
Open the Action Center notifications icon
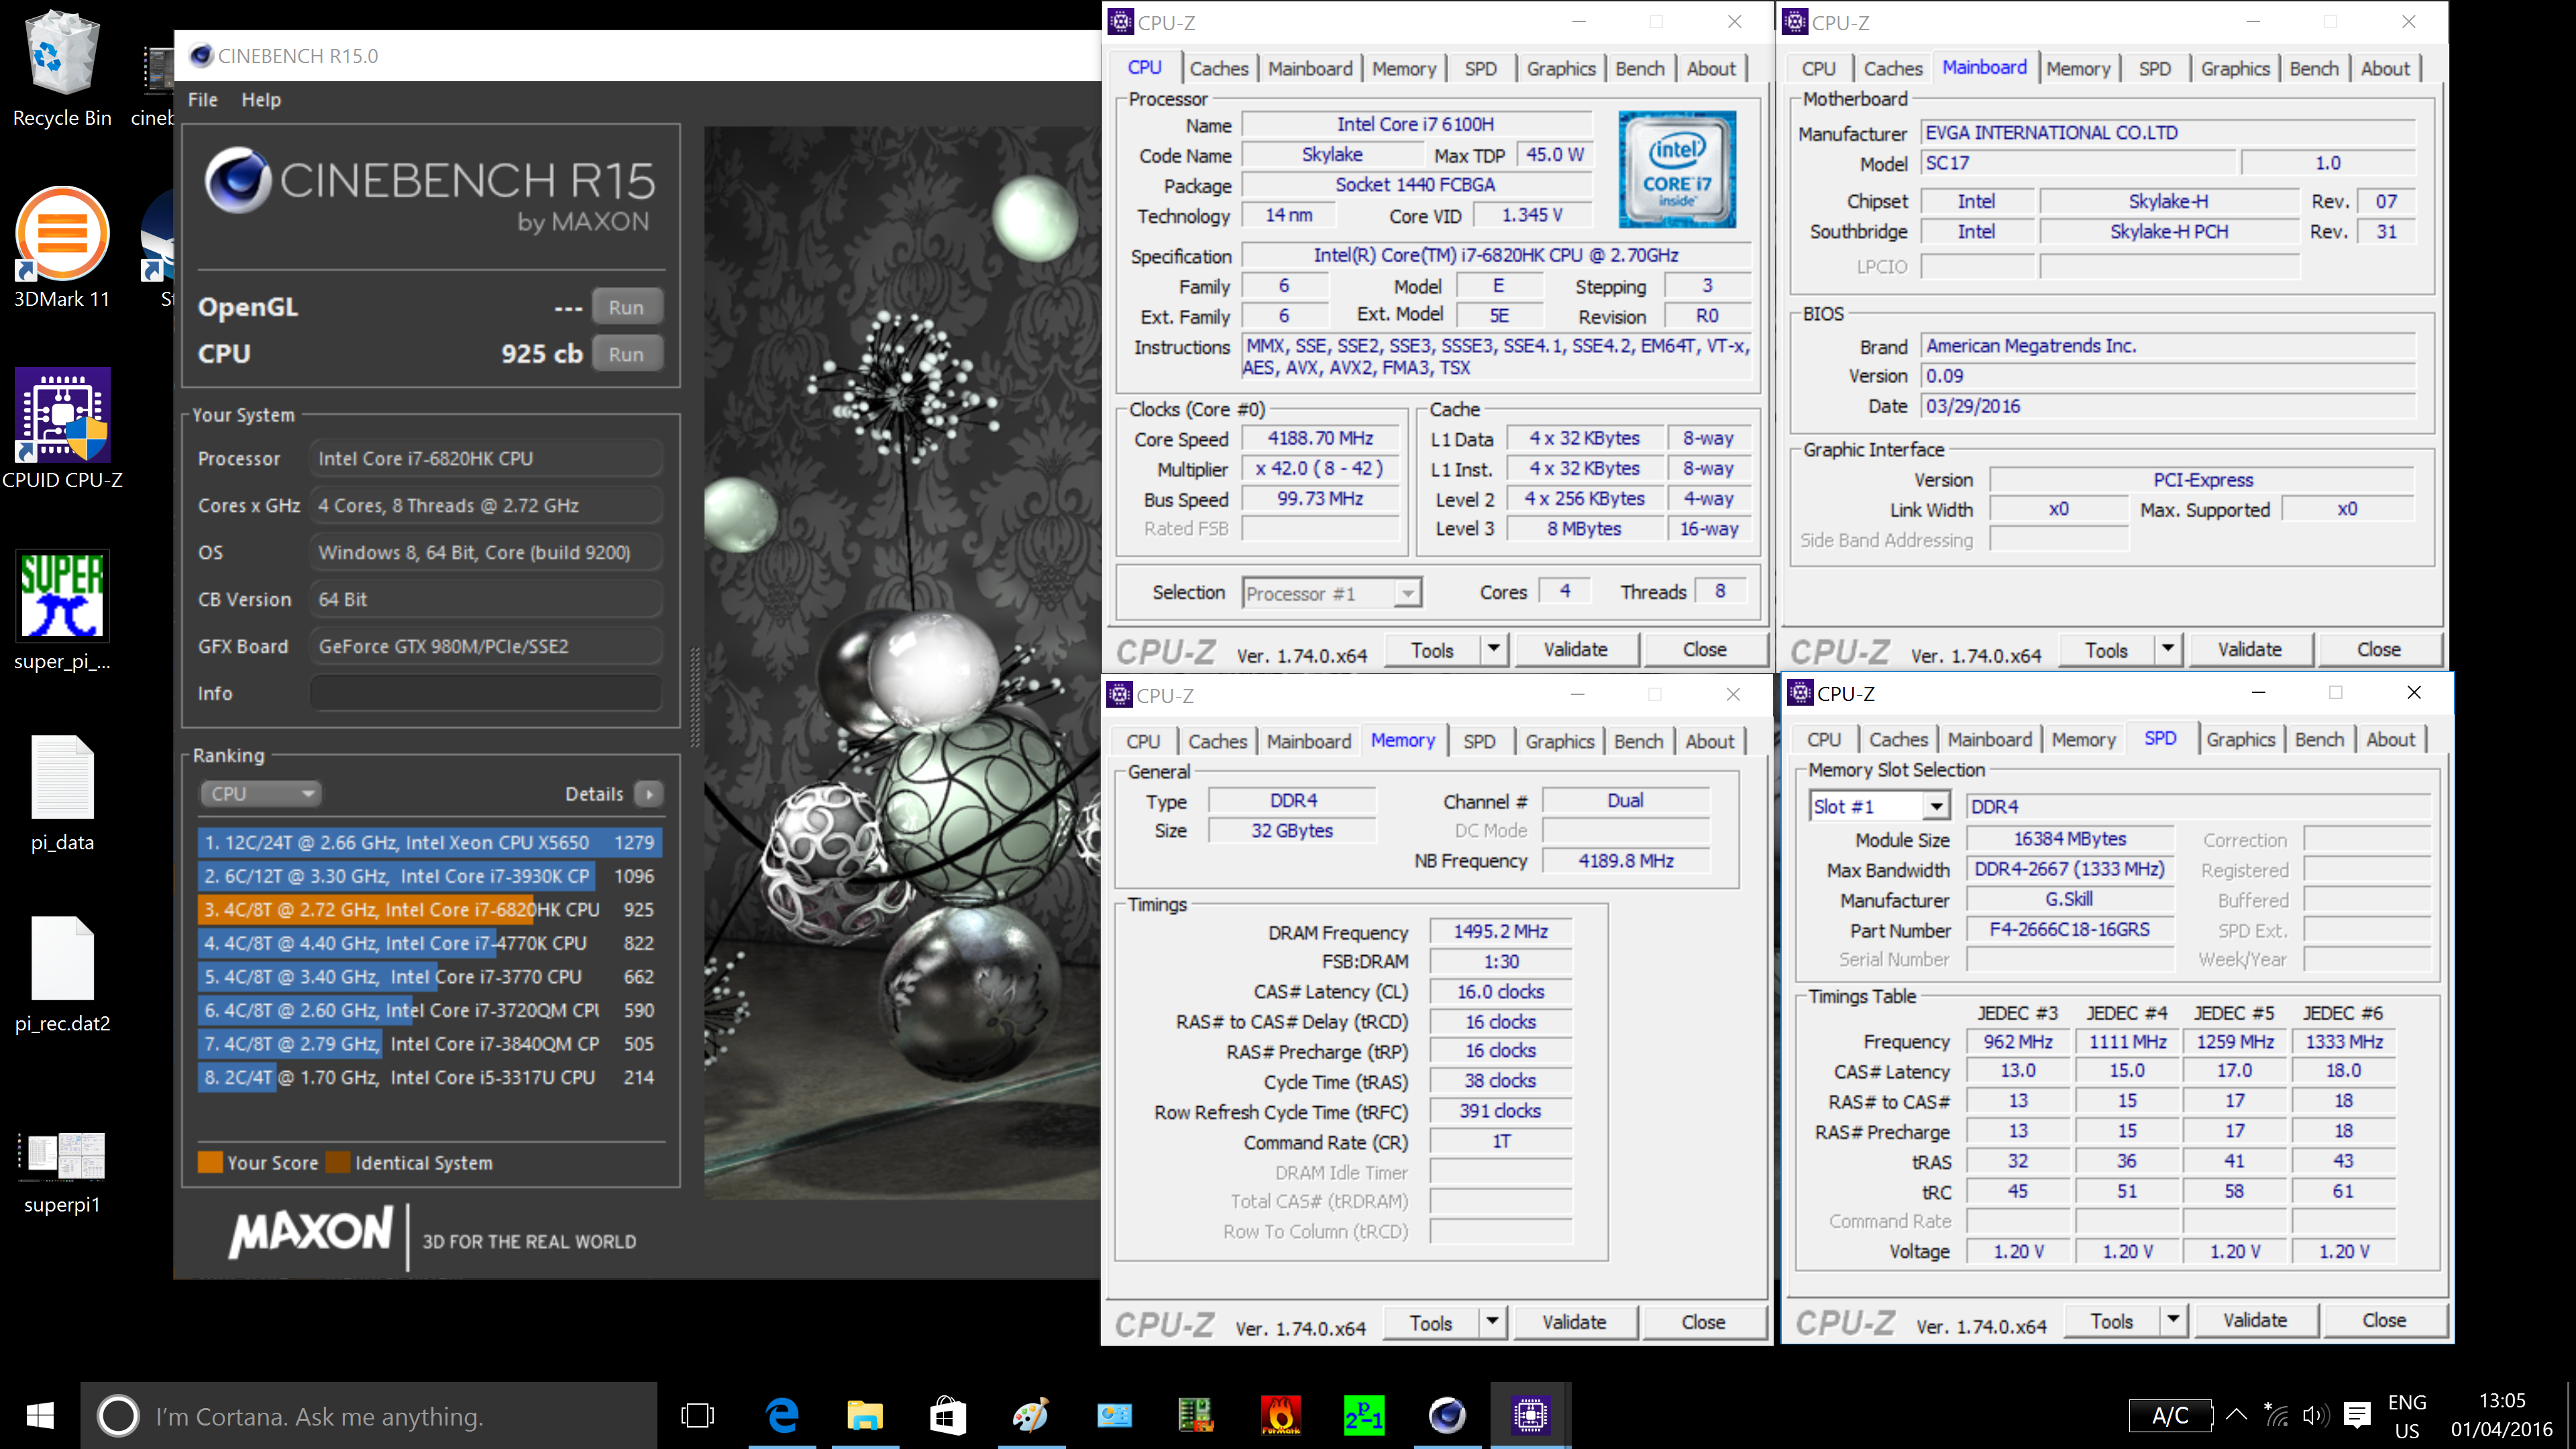pos(2357,1415)
